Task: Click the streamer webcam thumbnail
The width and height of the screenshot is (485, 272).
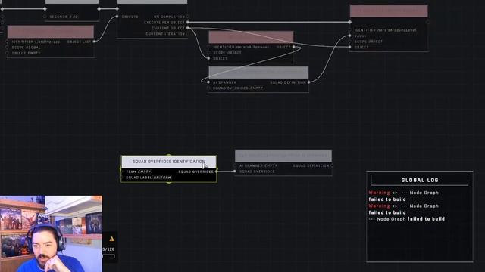Action: [51, 233]
